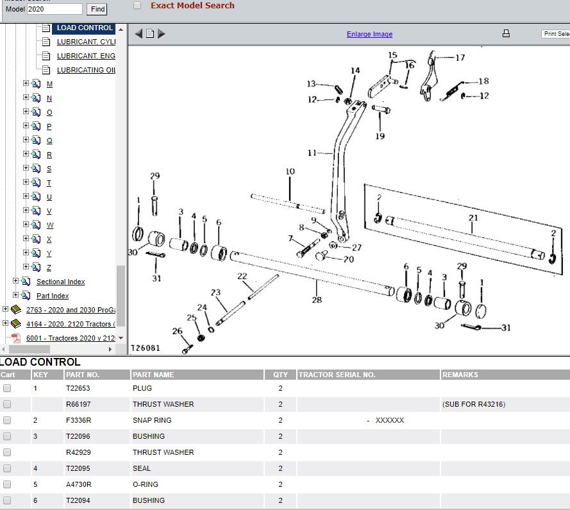Expand the M section in tree

coord(26,84)
